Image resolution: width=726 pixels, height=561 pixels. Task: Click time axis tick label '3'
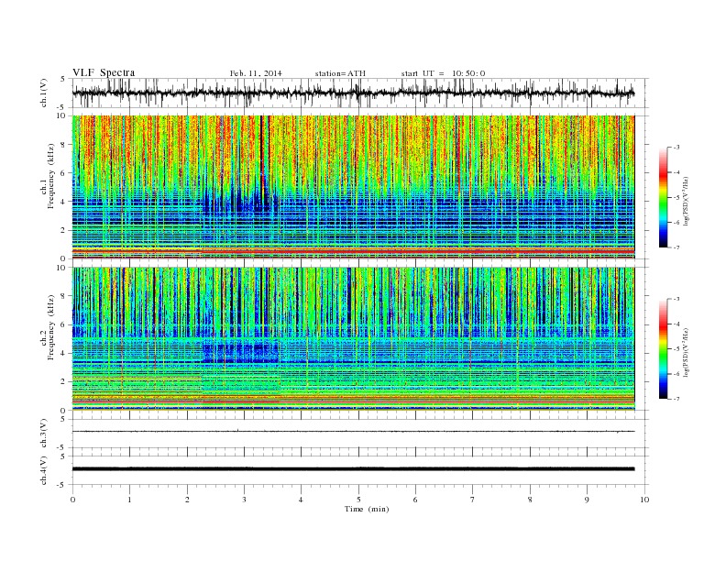[x=245, y=500]
